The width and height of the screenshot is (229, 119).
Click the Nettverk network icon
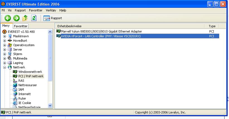[10, 67]
